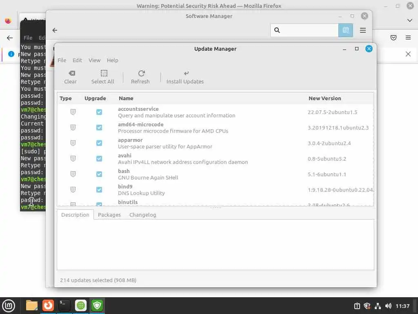Toggle the bind9 upgrade checkbox

(99, 190)
